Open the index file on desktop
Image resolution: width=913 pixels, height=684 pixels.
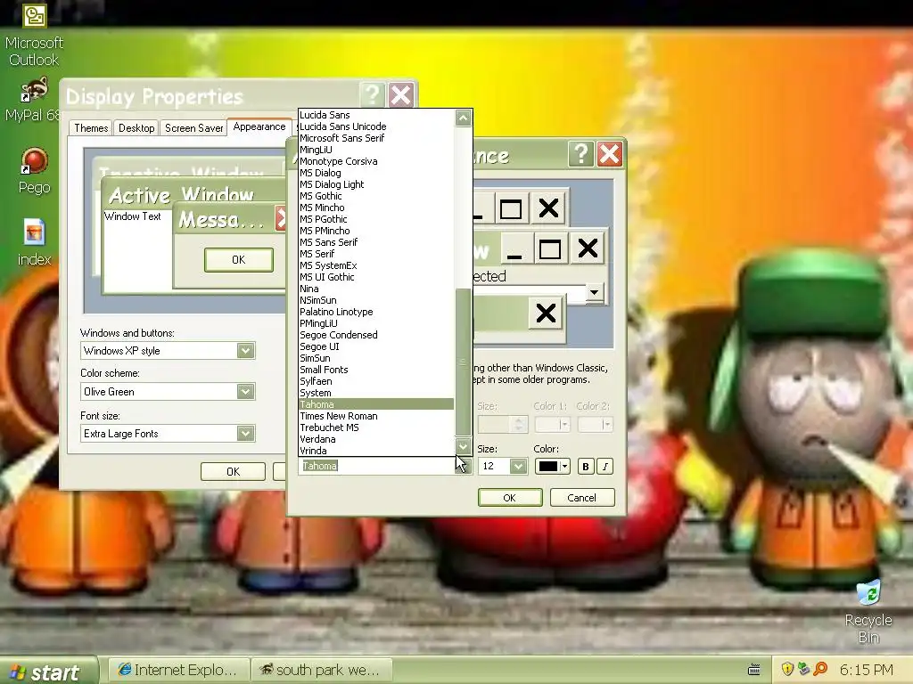tap(35, 242)
